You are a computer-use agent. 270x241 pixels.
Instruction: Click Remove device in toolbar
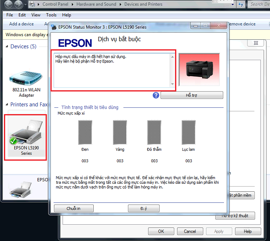(x=242, y=24)
